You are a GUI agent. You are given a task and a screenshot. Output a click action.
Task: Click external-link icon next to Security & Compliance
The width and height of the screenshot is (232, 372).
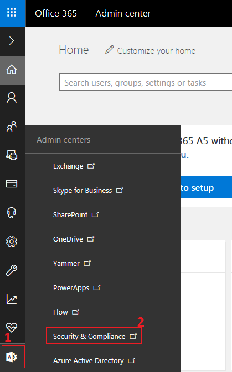click(x=133, y=336)
